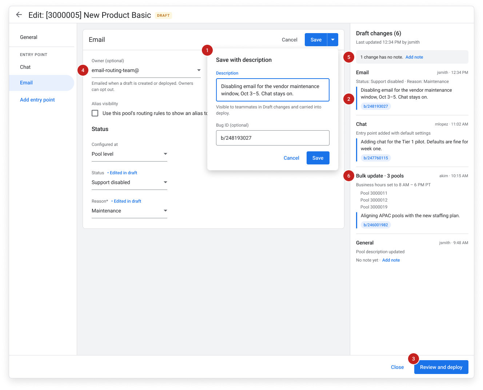The image size is (483, 390).
Task: Open bug chip b/247760115
Action: (376, 158)
